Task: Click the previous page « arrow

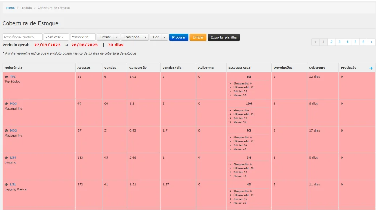Action: point(316,42)
